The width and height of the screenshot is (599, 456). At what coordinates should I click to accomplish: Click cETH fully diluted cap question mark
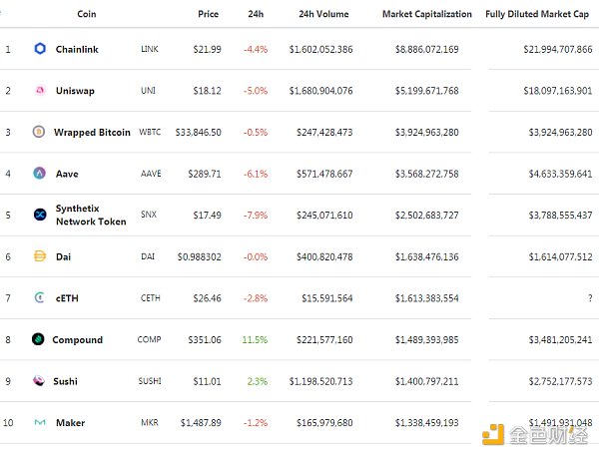(590, 298)
